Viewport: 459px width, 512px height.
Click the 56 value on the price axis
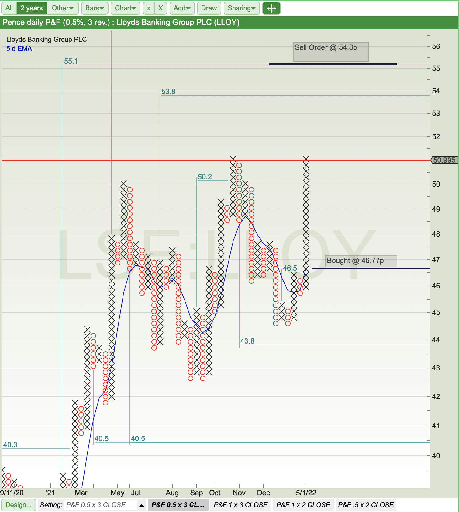436,47
